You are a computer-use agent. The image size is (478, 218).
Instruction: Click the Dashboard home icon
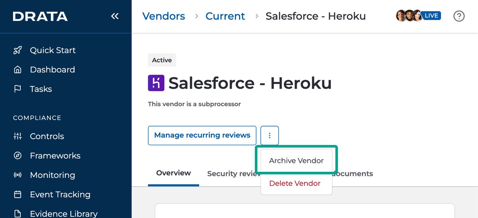coord(18,70)
